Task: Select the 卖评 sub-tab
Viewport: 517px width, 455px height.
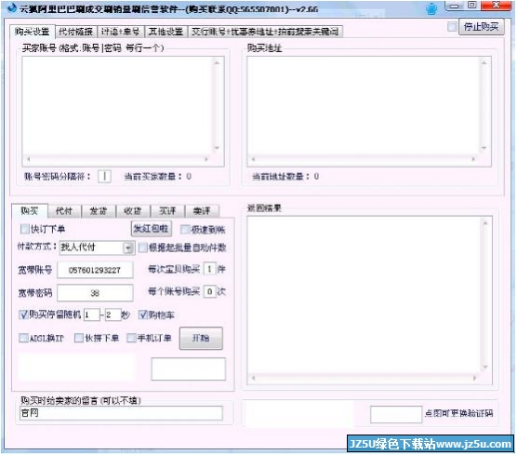Action: tap(202, 211)
